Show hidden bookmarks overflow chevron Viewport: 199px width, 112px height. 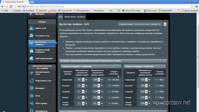pos(178,10)
